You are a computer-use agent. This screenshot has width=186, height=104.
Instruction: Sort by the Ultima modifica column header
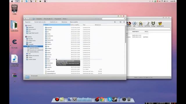pyautogui.click(x=75, y=25)
